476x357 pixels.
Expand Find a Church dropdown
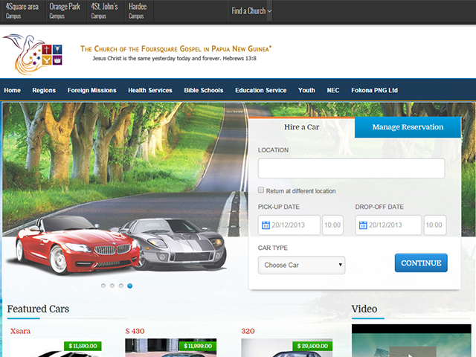pos(251,11)
